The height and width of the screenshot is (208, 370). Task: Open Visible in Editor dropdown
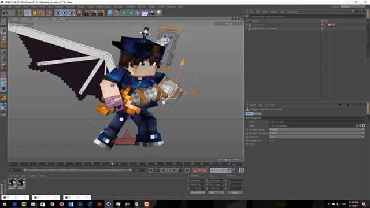pyautogui.click(x=317, y=129)
